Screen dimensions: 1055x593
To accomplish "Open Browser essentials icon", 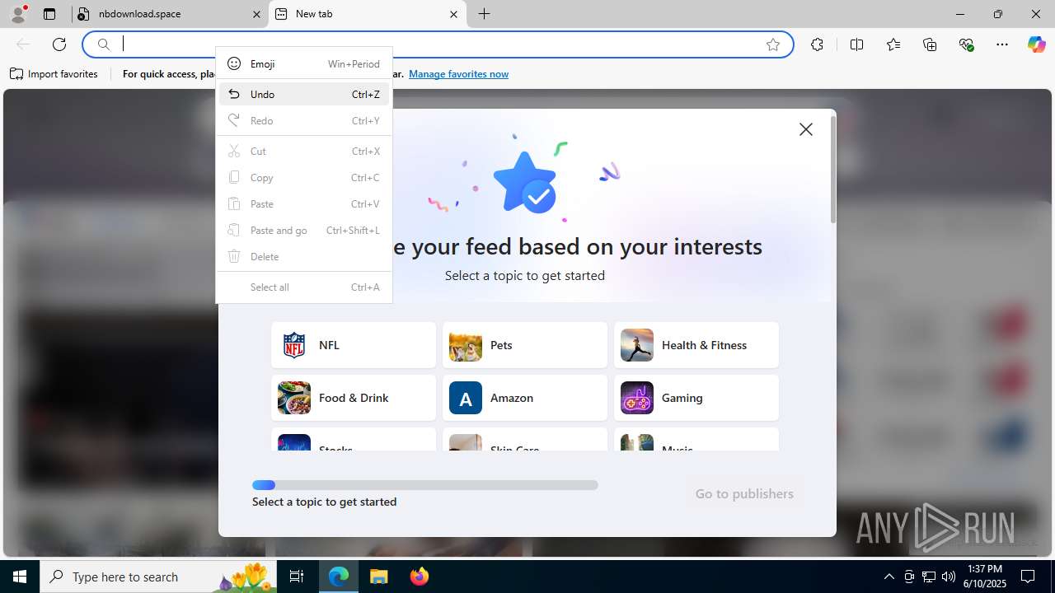I will tap(966, 44).
